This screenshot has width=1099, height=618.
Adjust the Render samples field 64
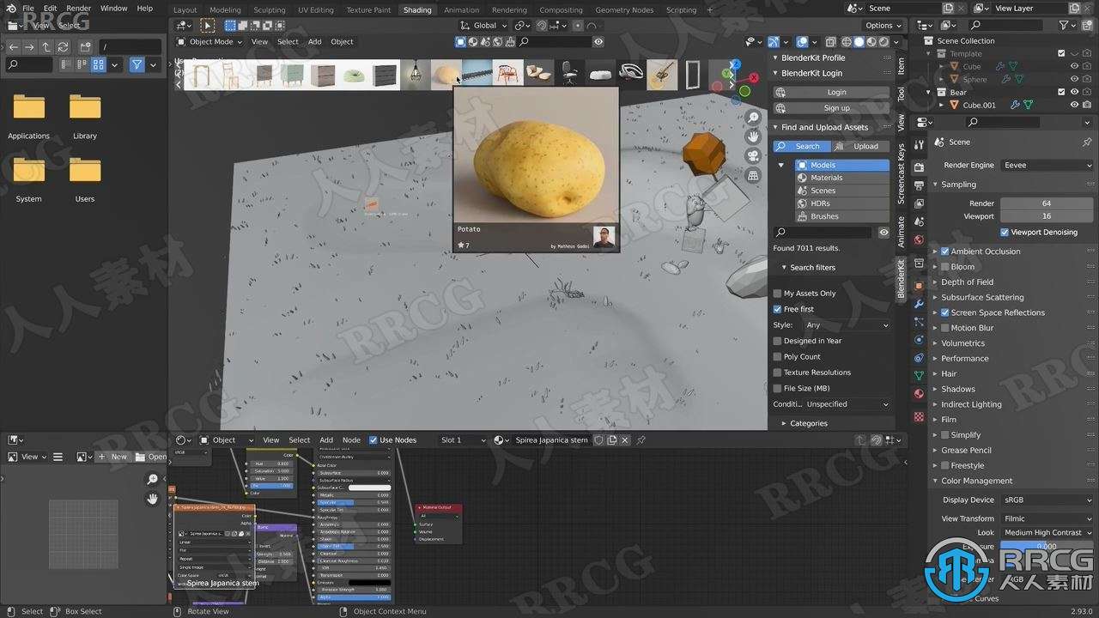[x=1047, y=203]
